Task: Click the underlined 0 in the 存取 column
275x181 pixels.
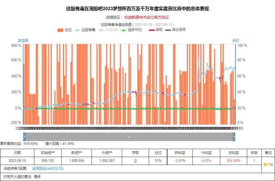Action: pyautogui.click(x=135, y=161)
